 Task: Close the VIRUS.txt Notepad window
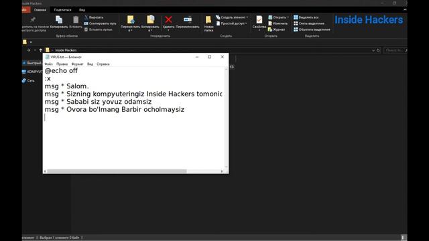(x=222, y=57)
